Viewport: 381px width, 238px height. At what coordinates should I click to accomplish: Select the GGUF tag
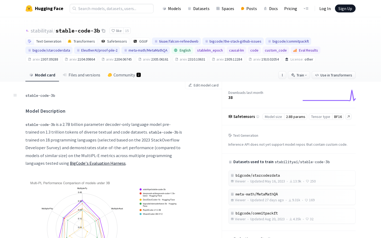coord(140,41)
